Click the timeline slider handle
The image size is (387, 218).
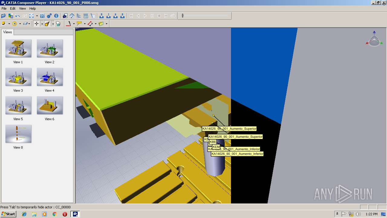(x=183, y=15)
